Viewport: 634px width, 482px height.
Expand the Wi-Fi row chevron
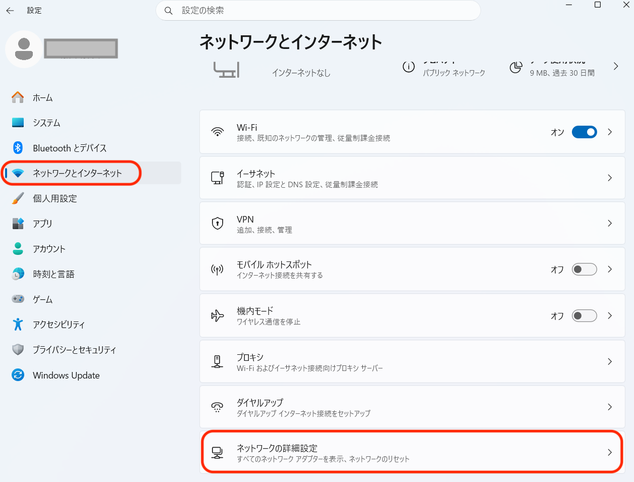pyautogui.click(x=610, y=132)
